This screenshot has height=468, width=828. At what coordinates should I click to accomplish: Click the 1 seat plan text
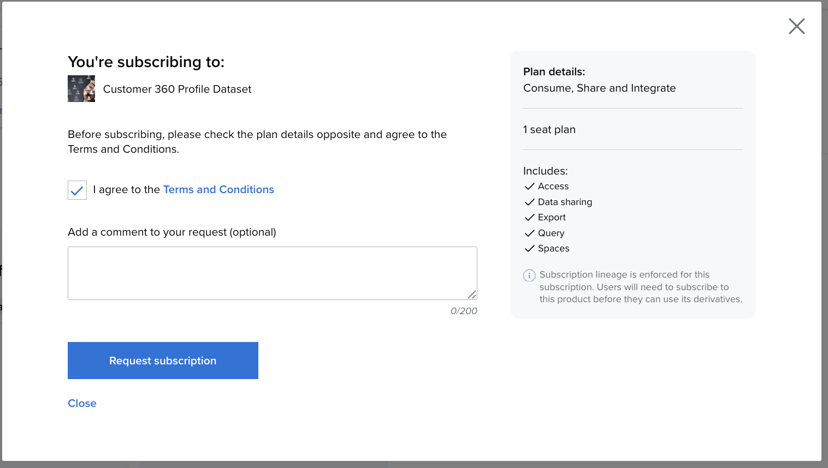(549, 129)
